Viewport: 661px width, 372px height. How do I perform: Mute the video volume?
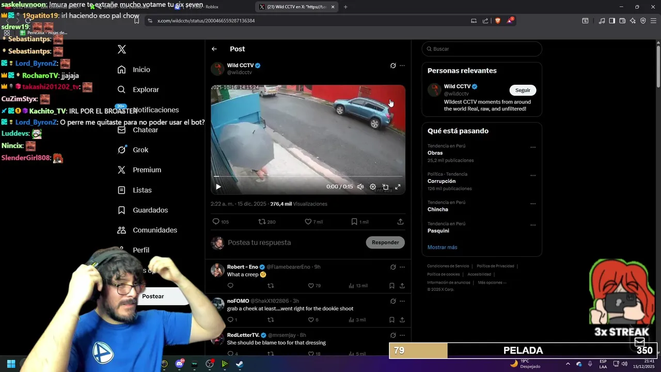coord(360,187)
